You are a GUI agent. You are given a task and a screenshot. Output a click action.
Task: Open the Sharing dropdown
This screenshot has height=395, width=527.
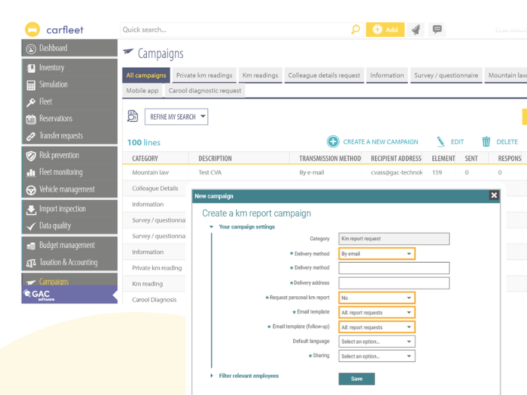(x=377, y=356)
